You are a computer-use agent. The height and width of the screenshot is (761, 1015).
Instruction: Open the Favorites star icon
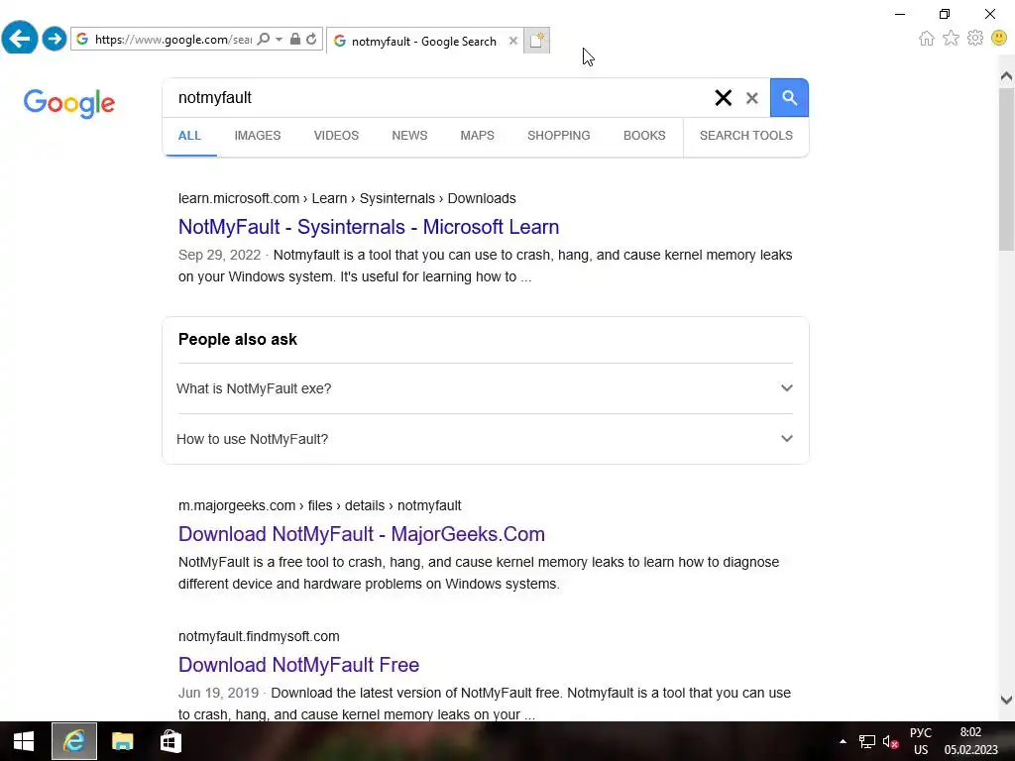[x=951, y=39]
